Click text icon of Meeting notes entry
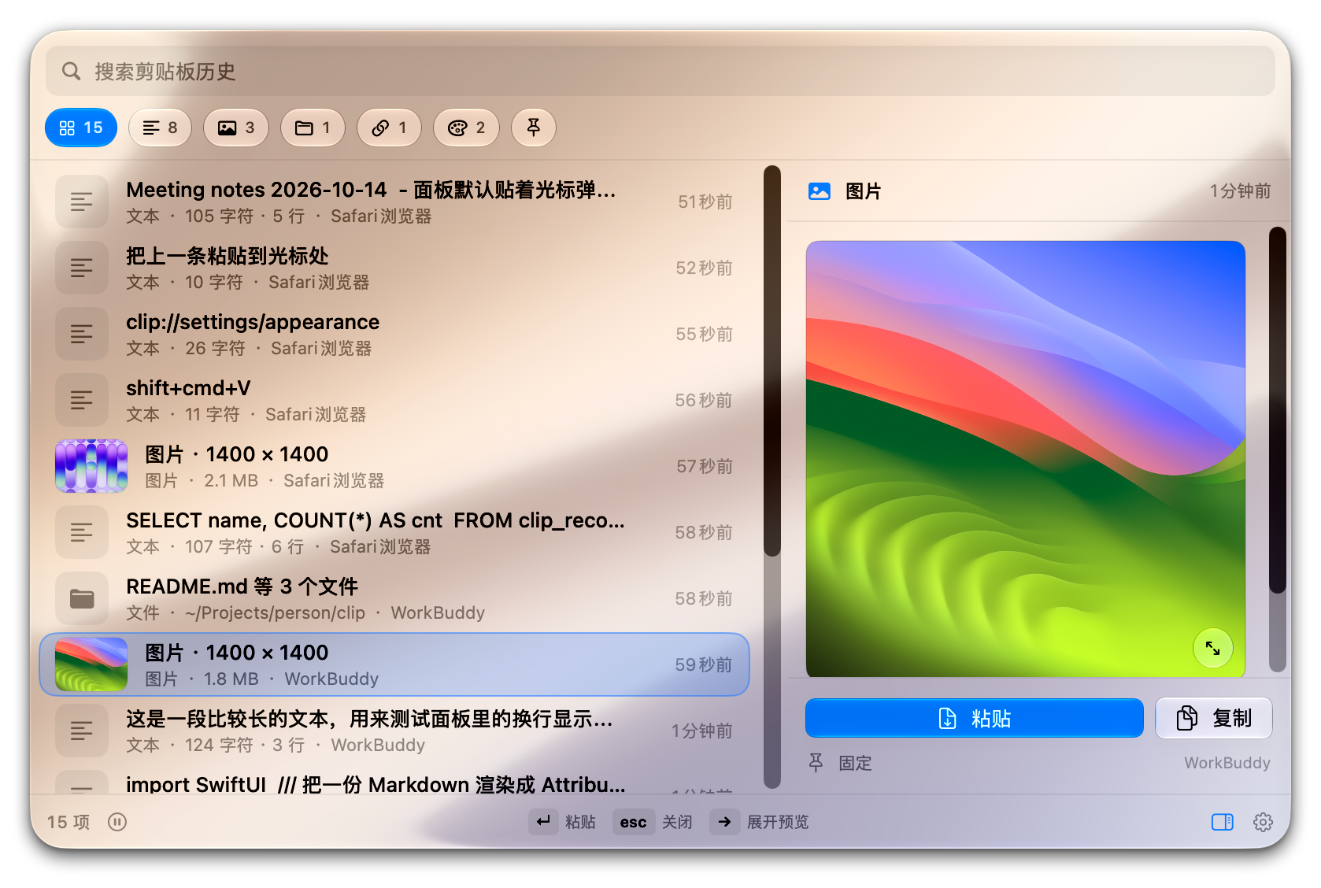 82,202
